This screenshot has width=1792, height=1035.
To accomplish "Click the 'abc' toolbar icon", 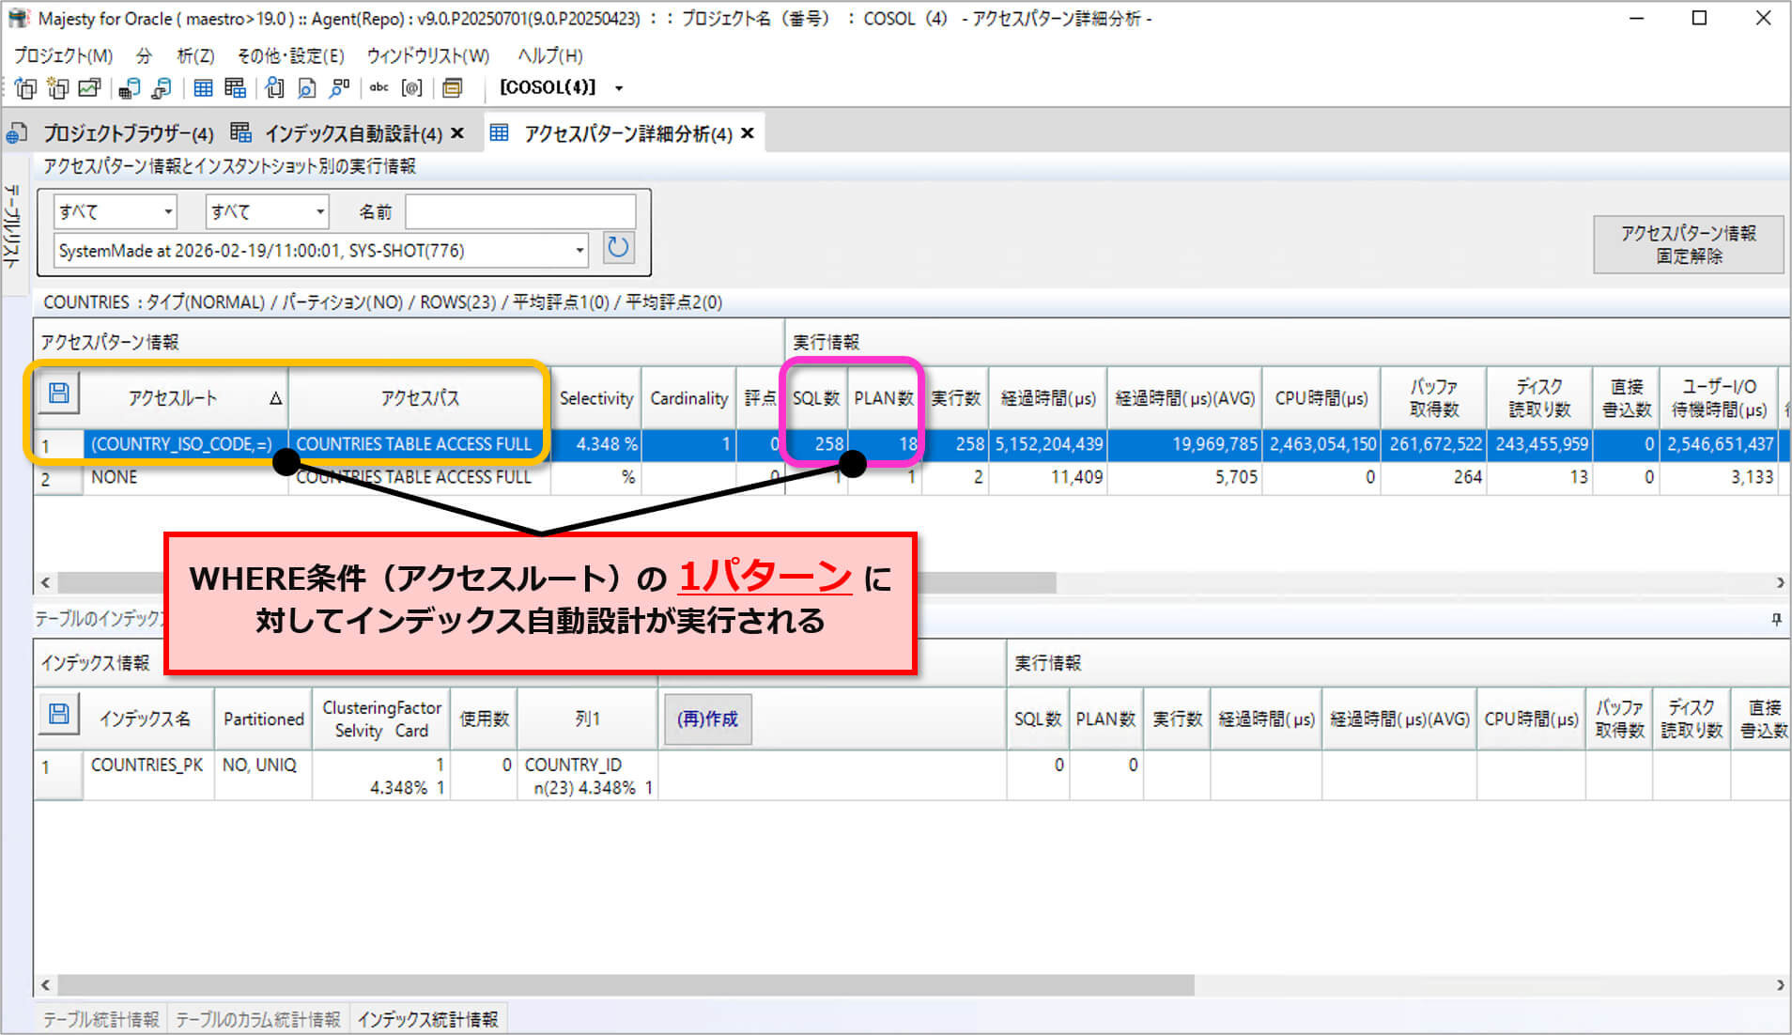I will 378,87.
